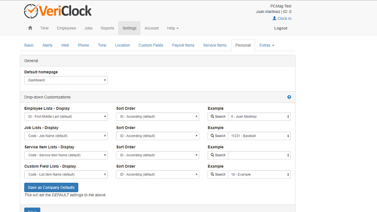The width and height of the screenshot is (377, 212).
Task: Open Reports in navigation bar
Action: pyautogui.click(x=108, y=28)
